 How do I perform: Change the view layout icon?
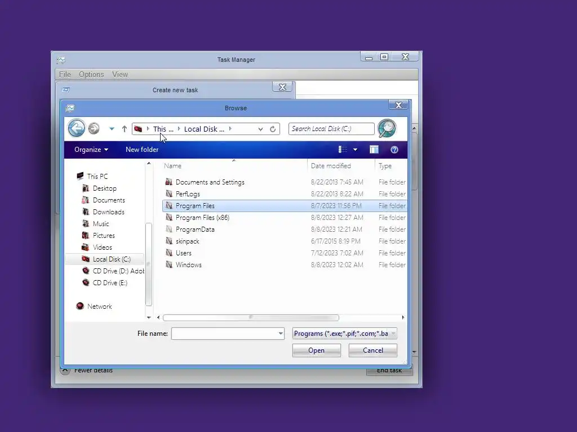[343, 150]
